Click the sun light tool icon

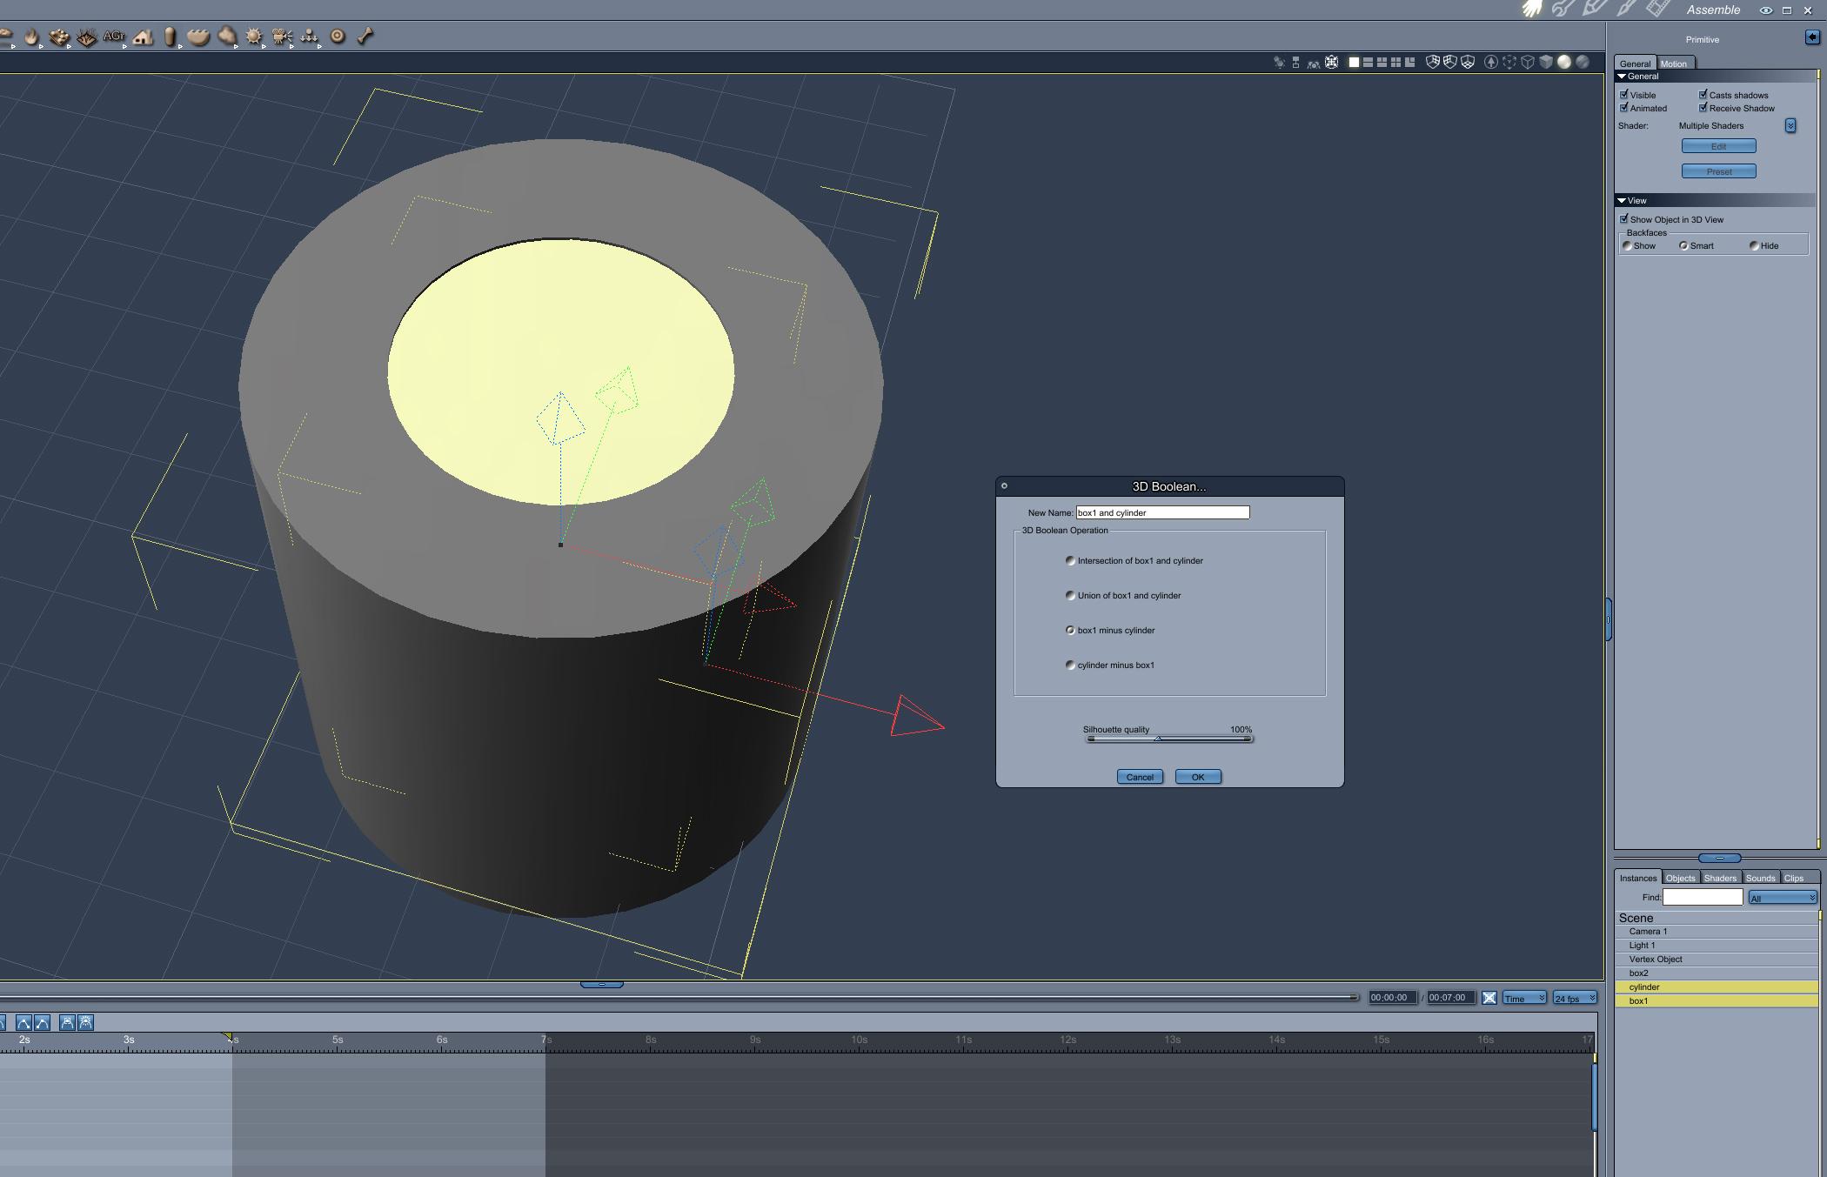click(x=254, y=37)
